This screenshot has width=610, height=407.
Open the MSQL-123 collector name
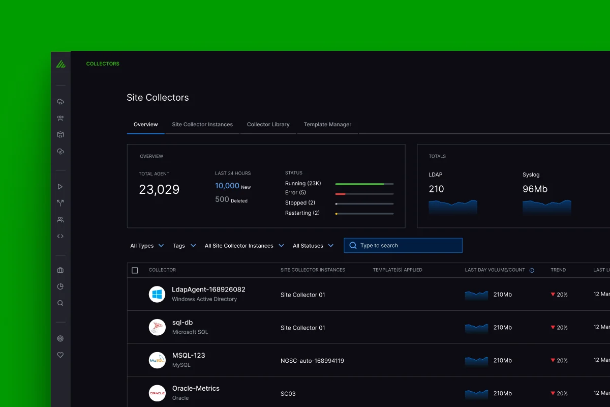click(x=189, y=355)
